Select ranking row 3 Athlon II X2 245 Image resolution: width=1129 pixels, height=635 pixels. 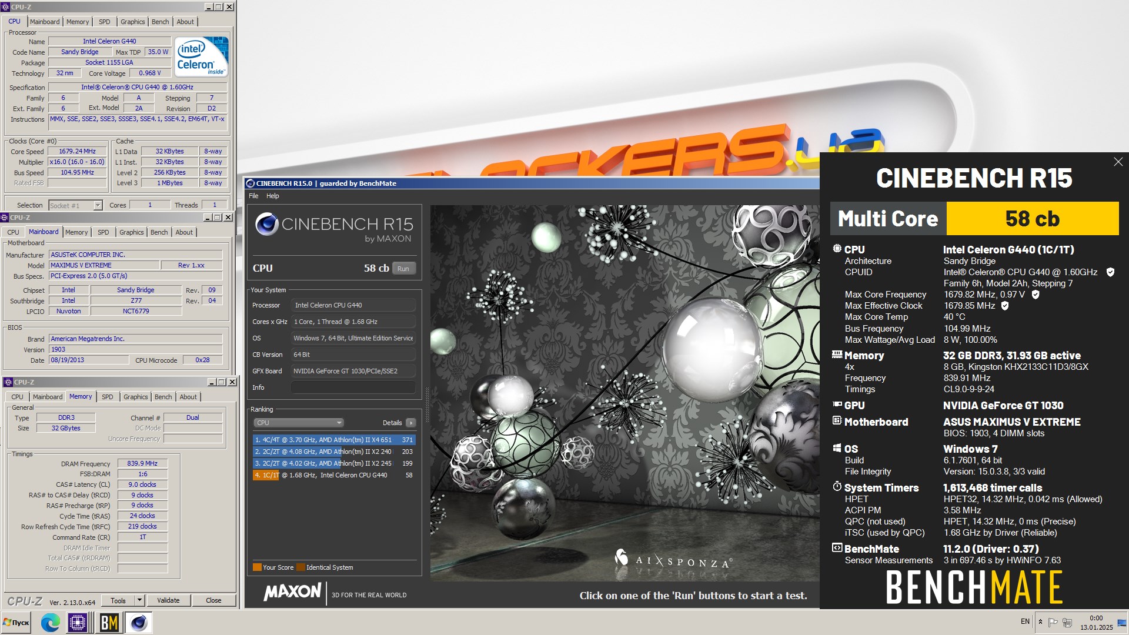[x=334, y=463]
